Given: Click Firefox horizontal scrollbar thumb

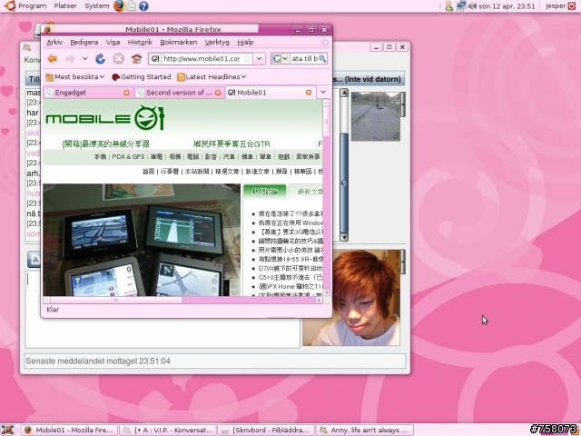Looking at the screenshot, I should click(115, 300).
